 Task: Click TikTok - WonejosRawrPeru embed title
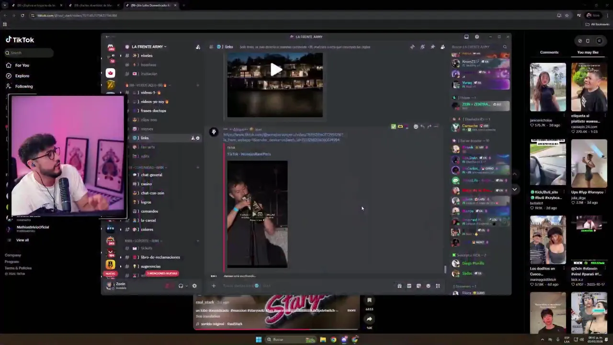click(x=249, y=154)
